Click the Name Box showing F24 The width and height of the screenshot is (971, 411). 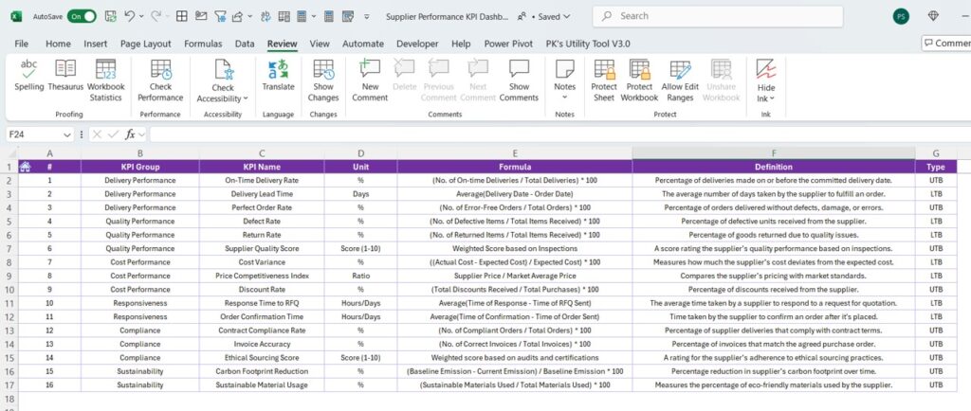(34, 134)
